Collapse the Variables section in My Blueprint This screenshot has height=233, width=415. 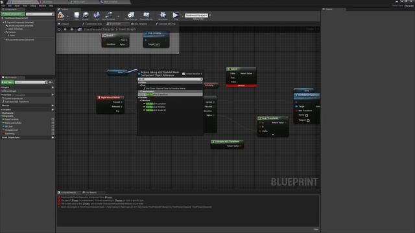click(1, 109)
